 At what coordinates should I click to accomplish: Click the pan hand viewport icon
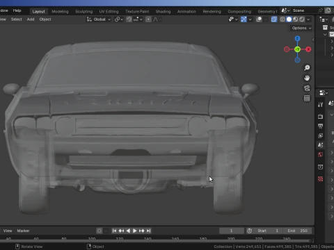click(307, 78)
